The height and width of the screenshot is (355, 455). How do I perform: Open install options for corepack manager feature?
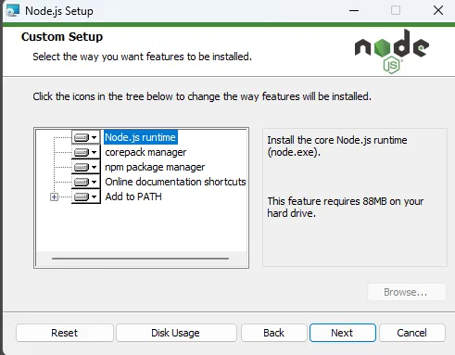pos(86,152)
